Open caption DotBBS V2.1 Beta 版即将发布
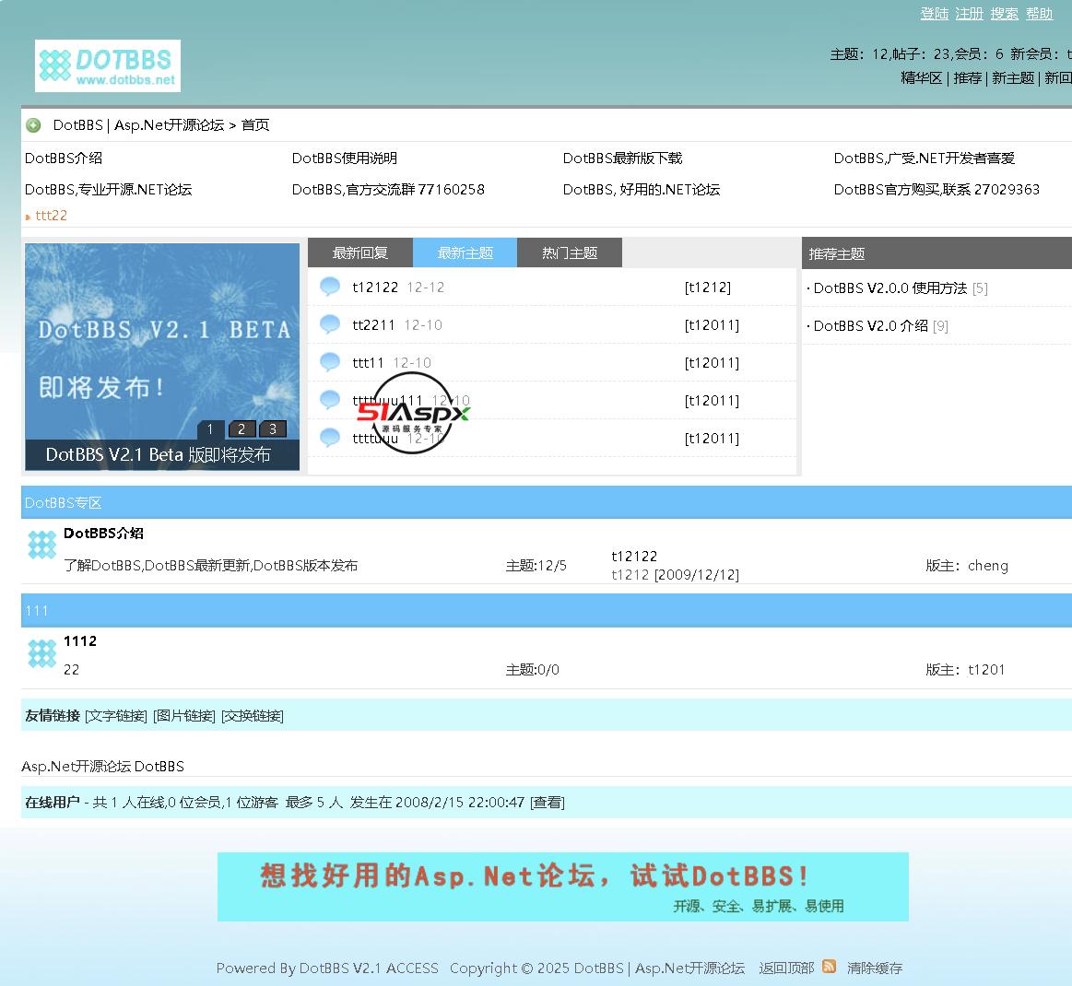The width and height of the screenshot is (1072, 986). pos(158,454)
